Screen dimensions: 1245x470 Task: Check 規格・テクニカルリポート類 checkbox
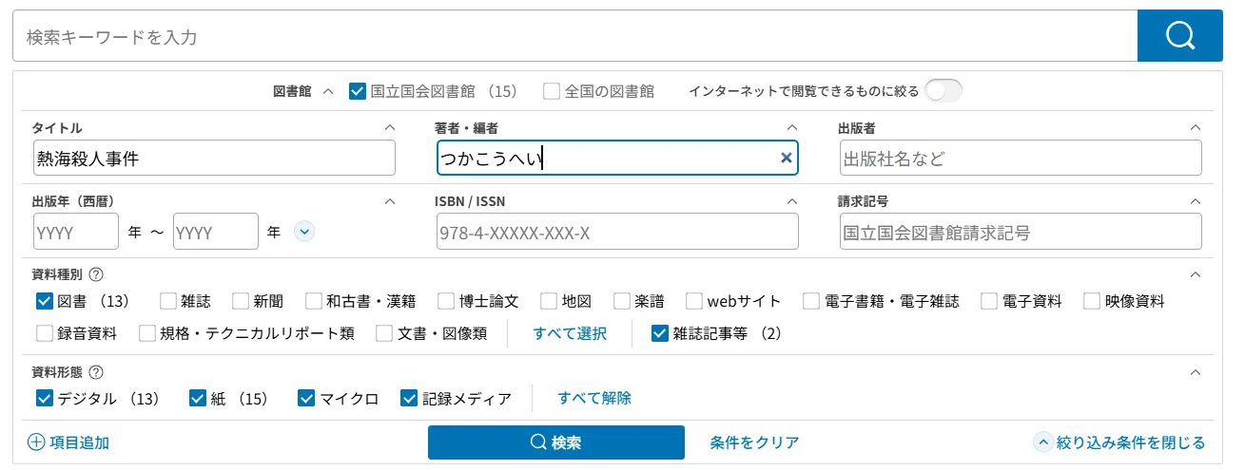146,333
